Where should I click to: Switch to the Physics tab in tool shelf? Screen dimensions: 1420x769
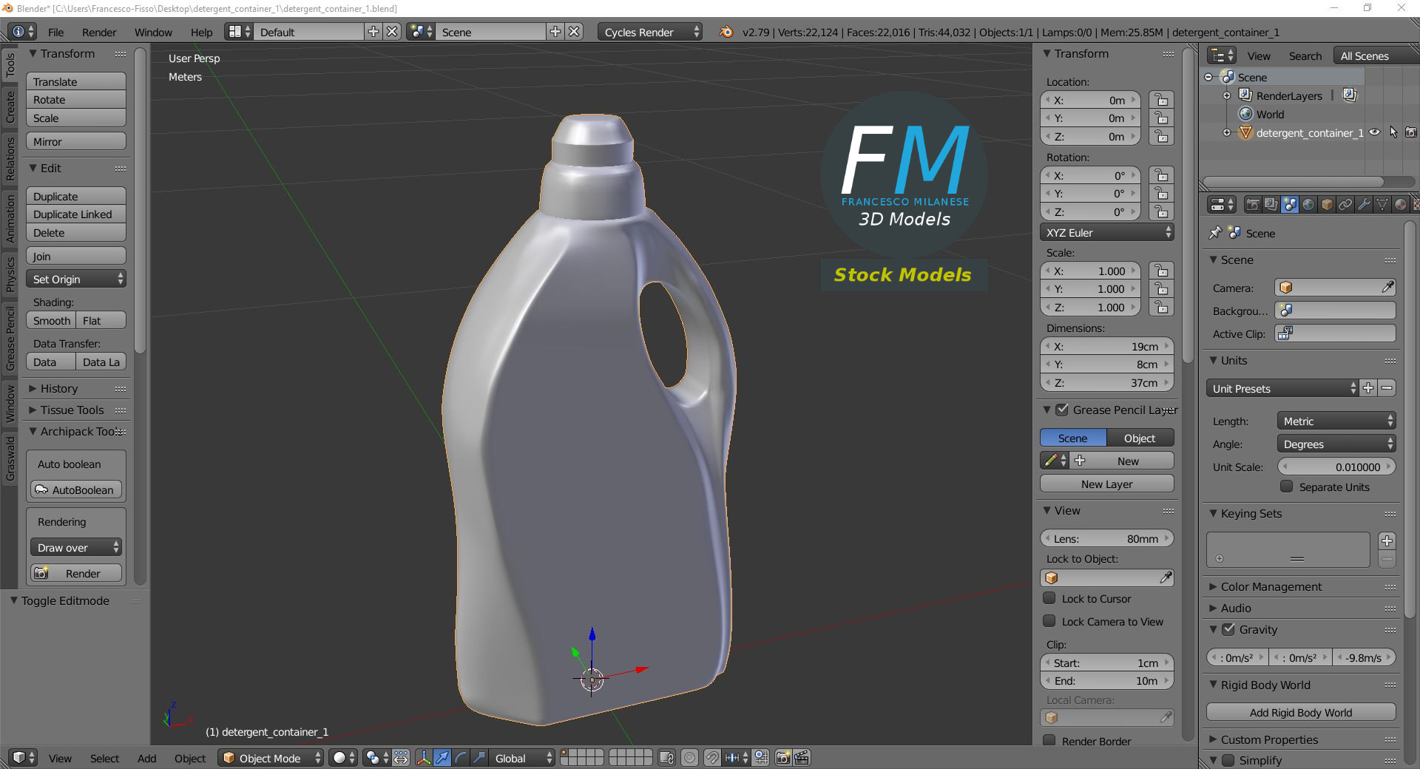10,274
